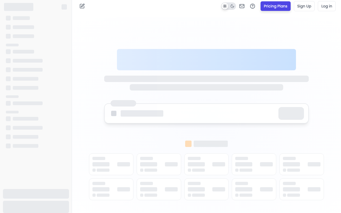Click the new chat compose icon
This screenshot has width=341, height=213.
click(x=82, y=6)
